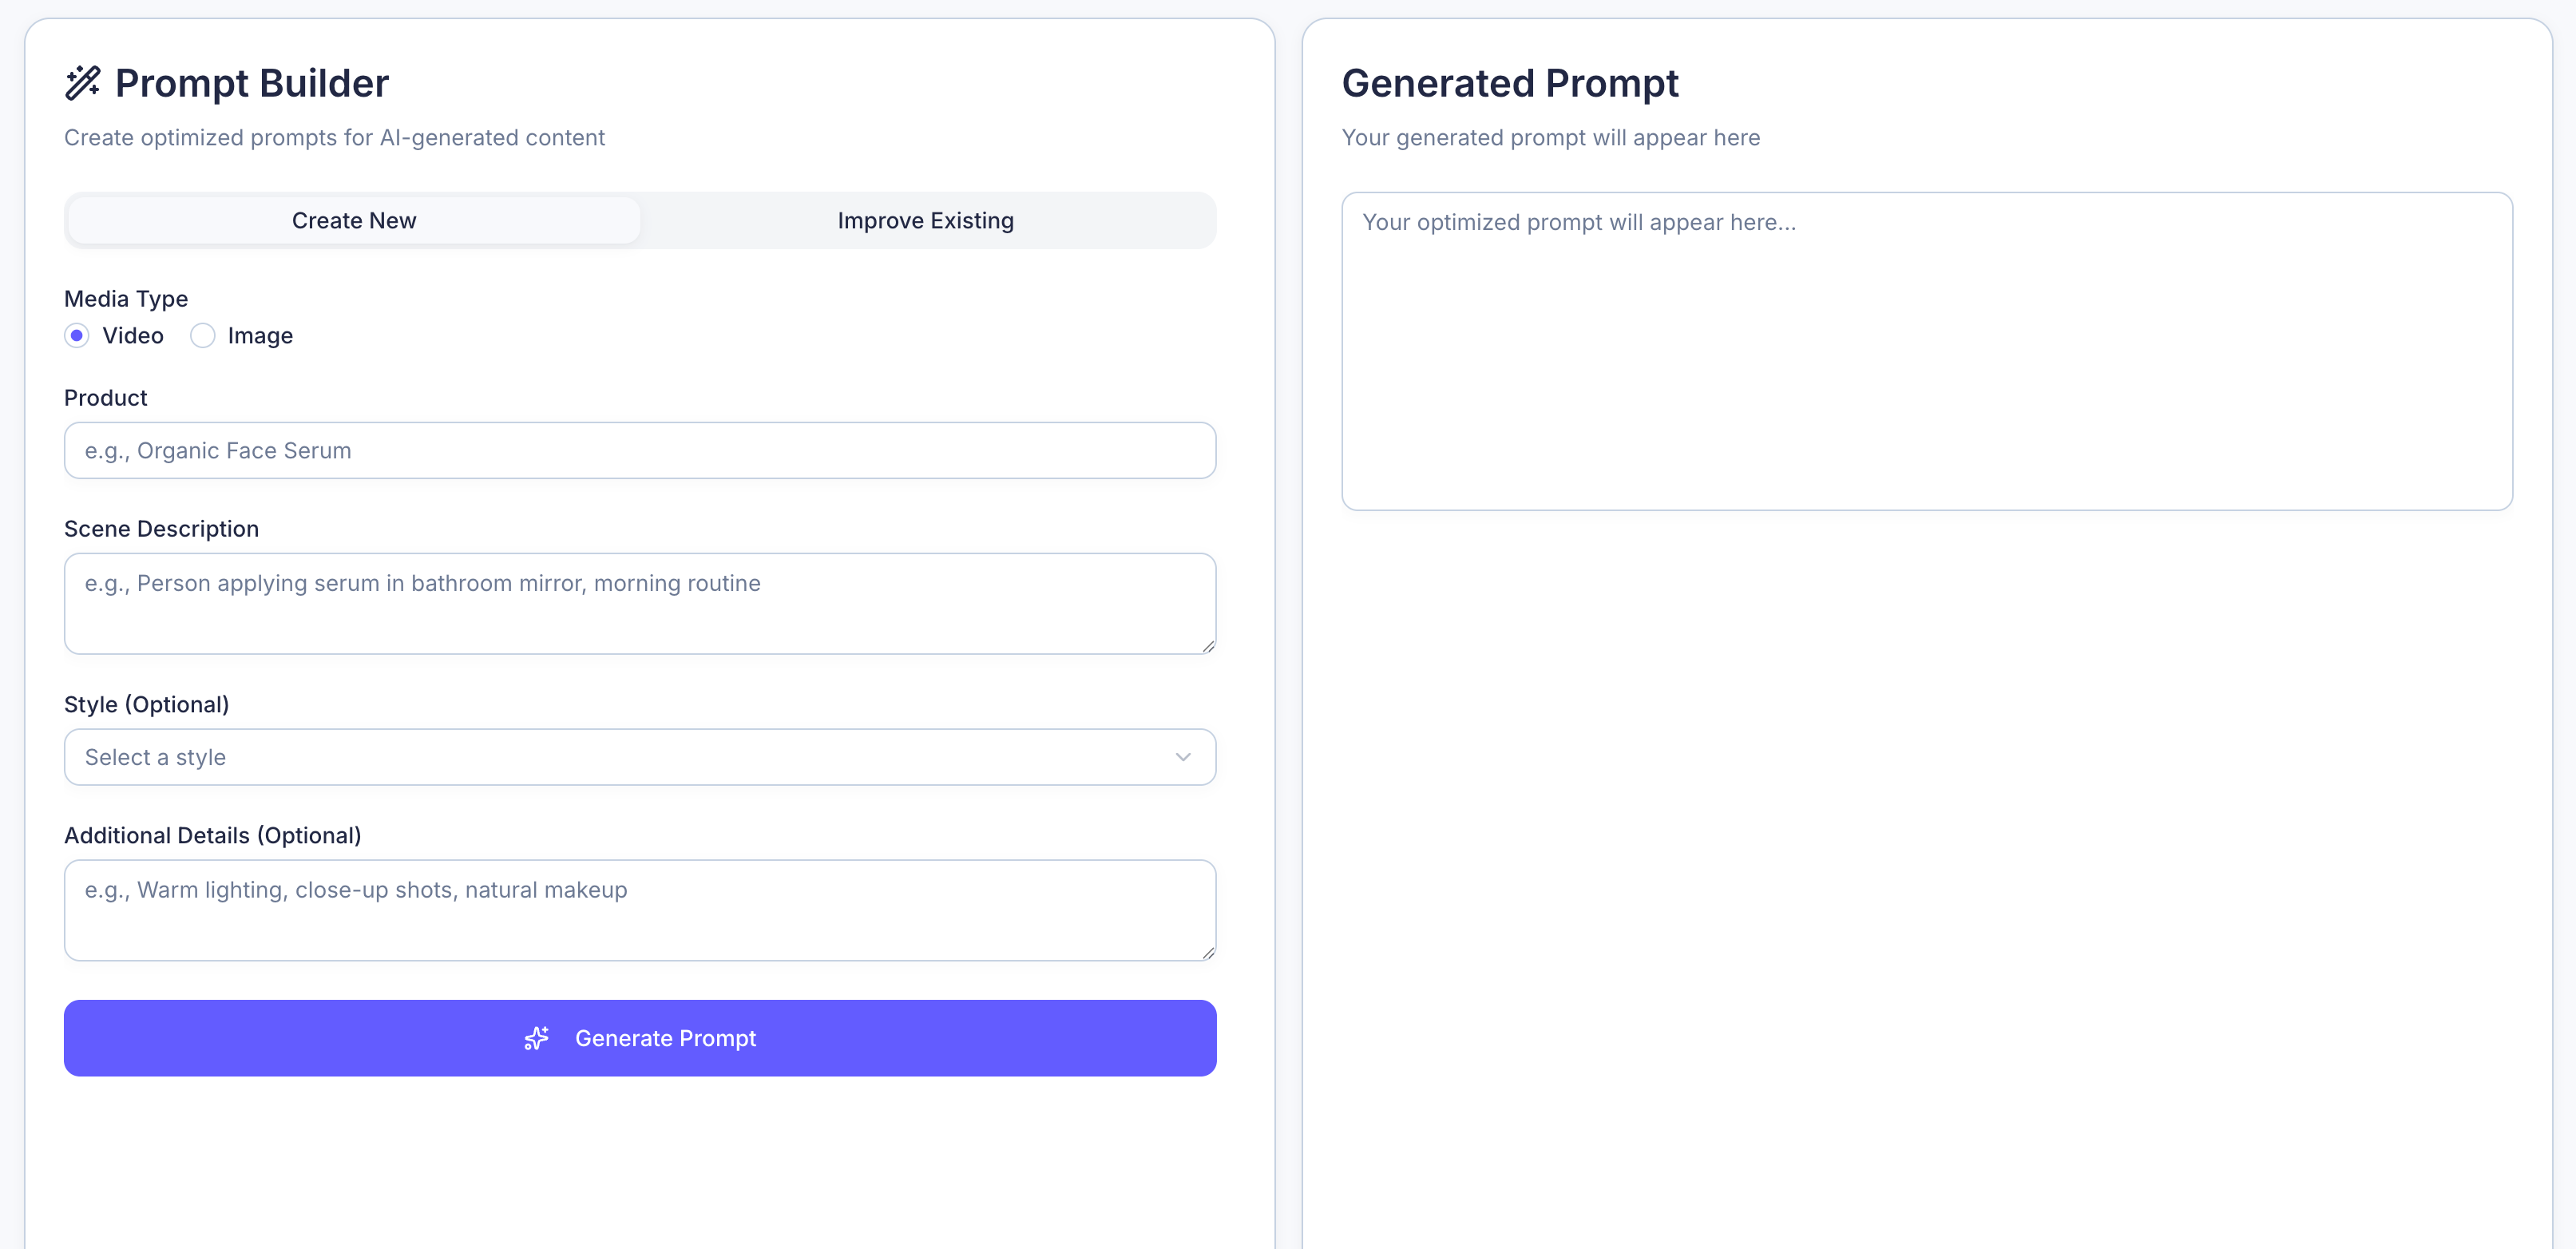The image size is (2576, 1249).
Task: Click the Scene Description resize handle
Action: pos(1207,646)
